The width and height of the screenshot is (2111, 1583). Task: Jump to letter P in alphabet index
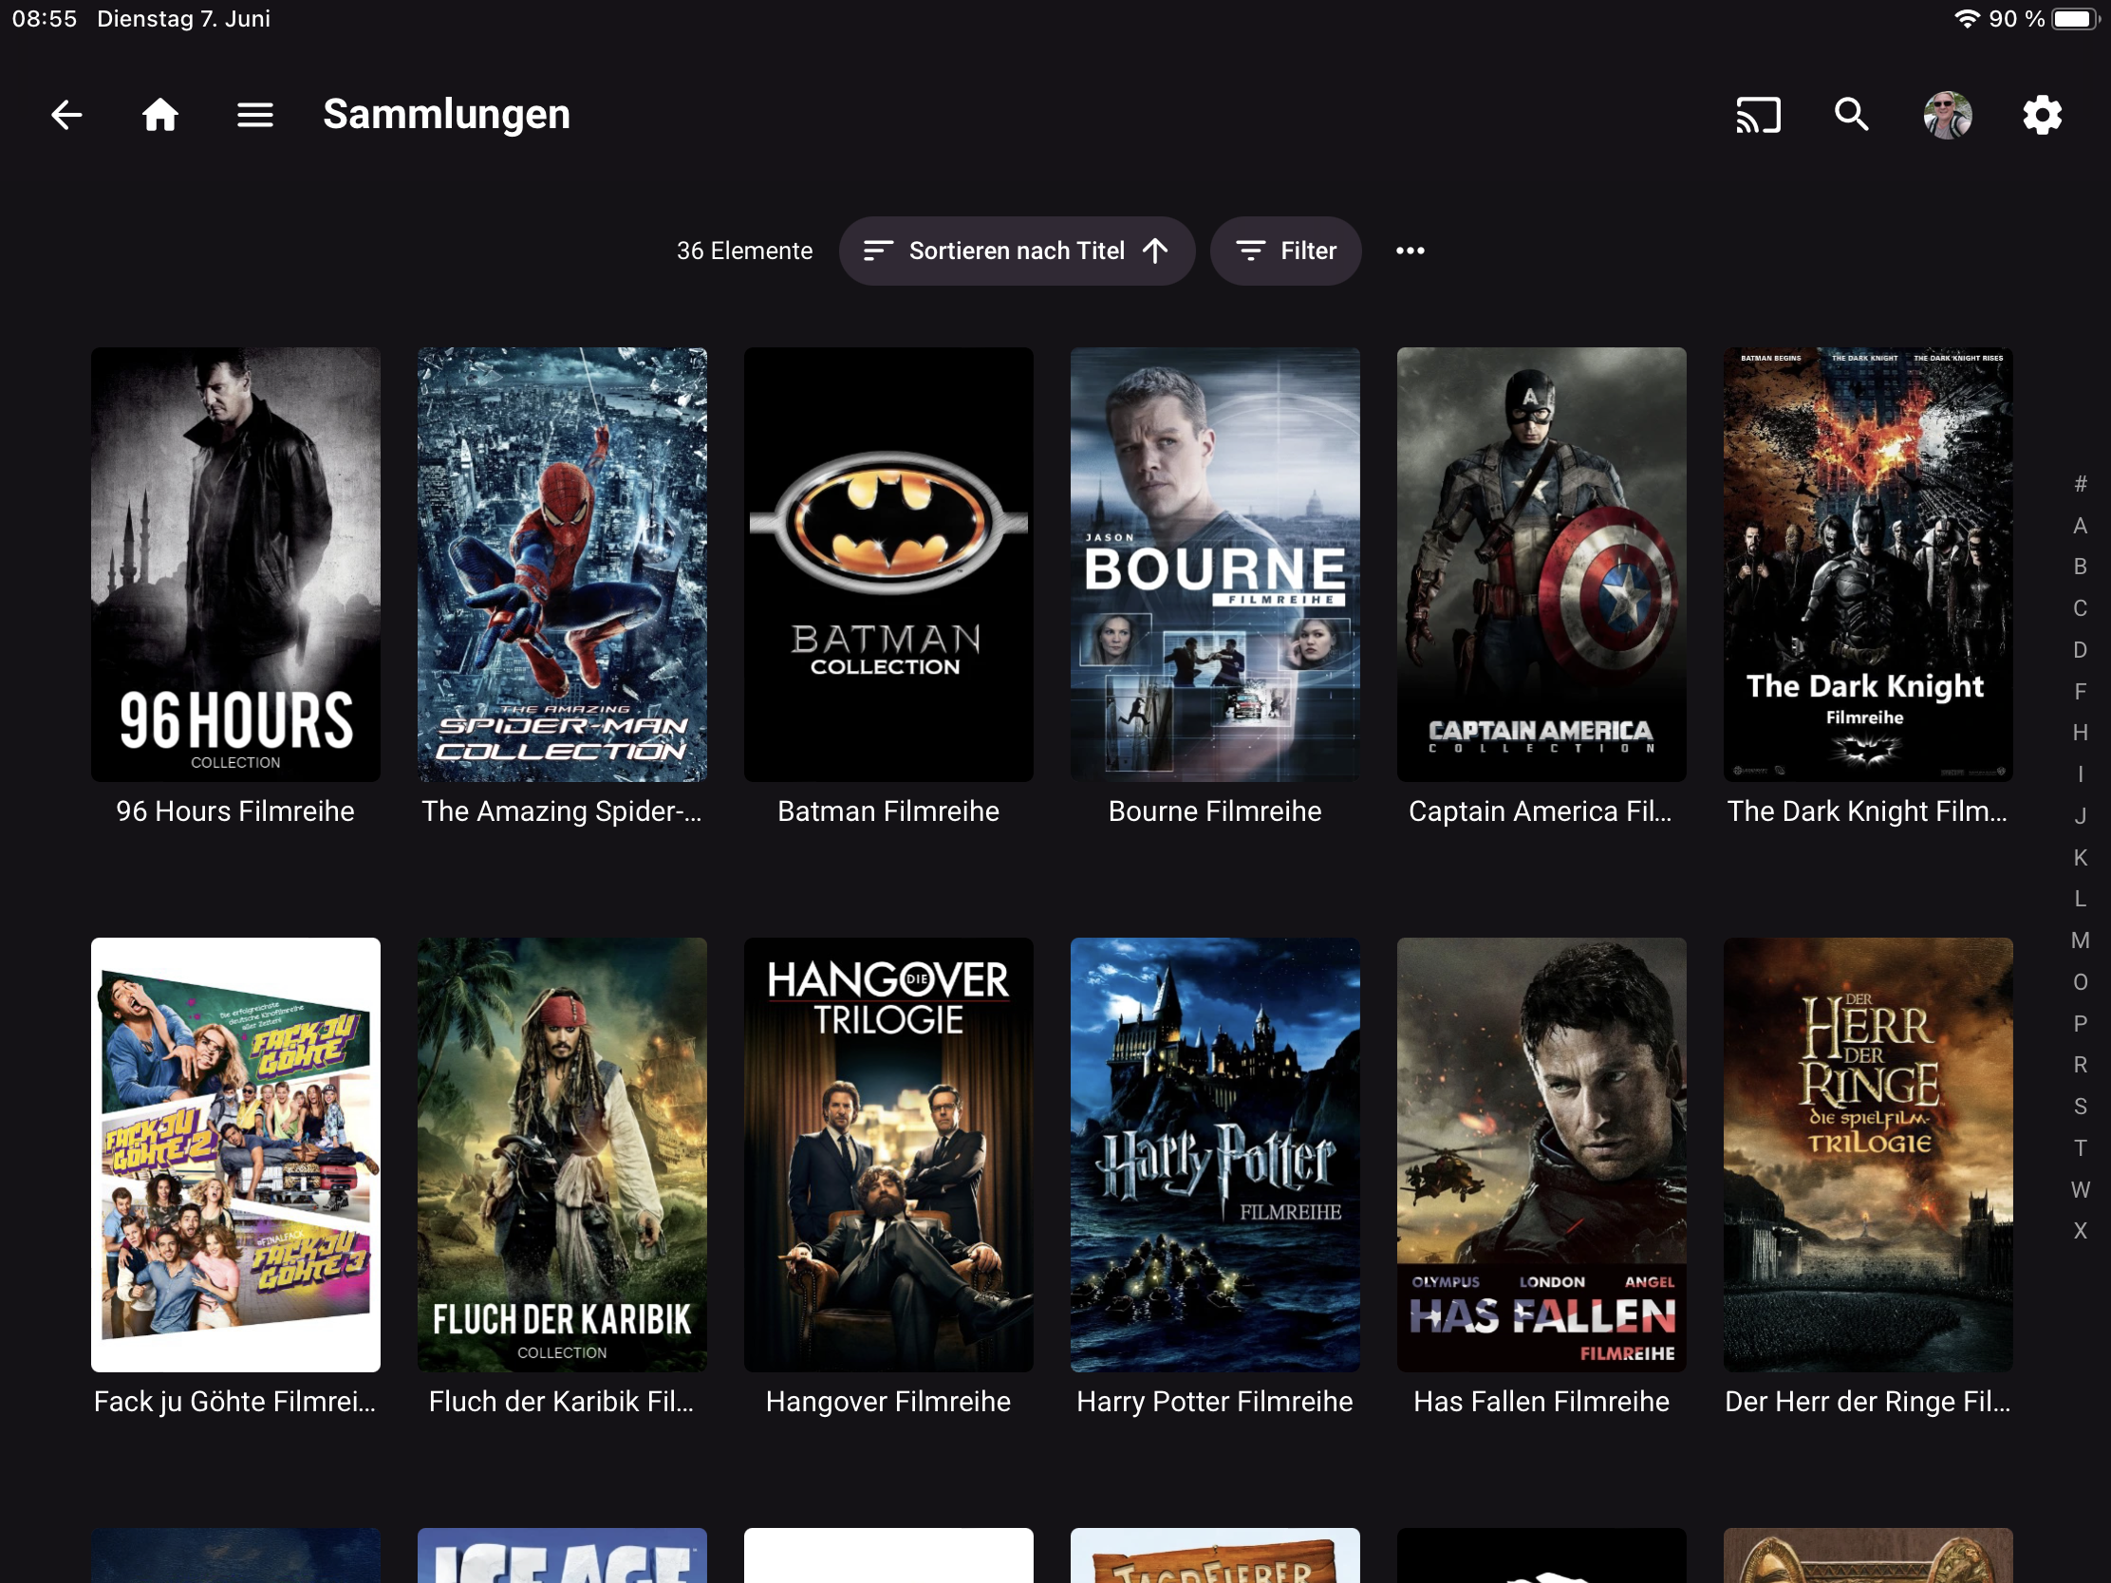coord(2081,1024)
